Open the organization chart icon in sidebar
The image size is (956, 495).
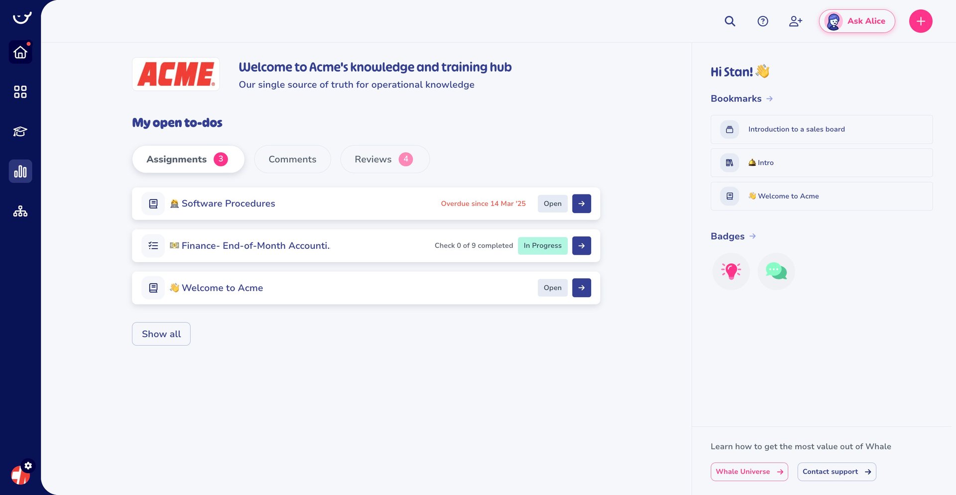[20, 211]
